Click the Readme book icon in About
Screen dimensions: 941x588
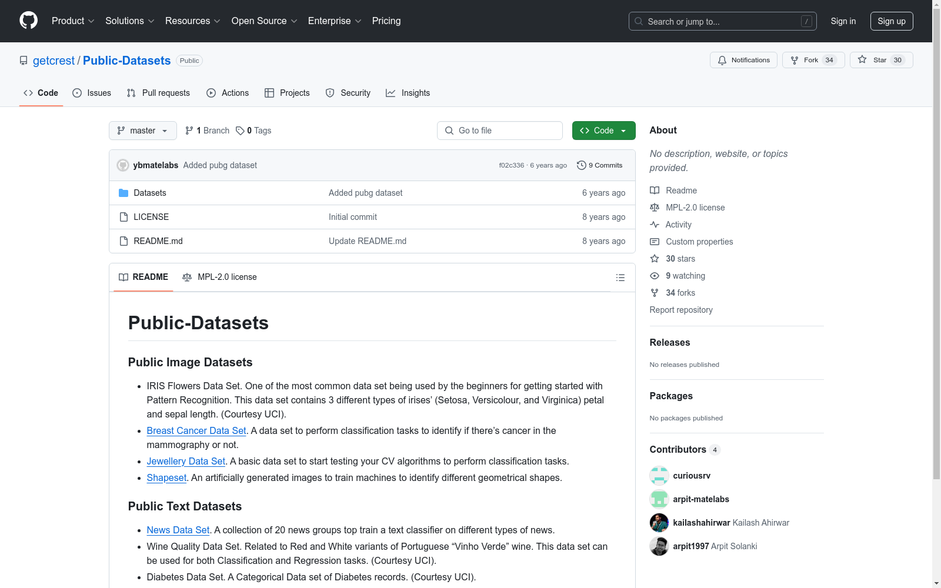click(655, 191)
